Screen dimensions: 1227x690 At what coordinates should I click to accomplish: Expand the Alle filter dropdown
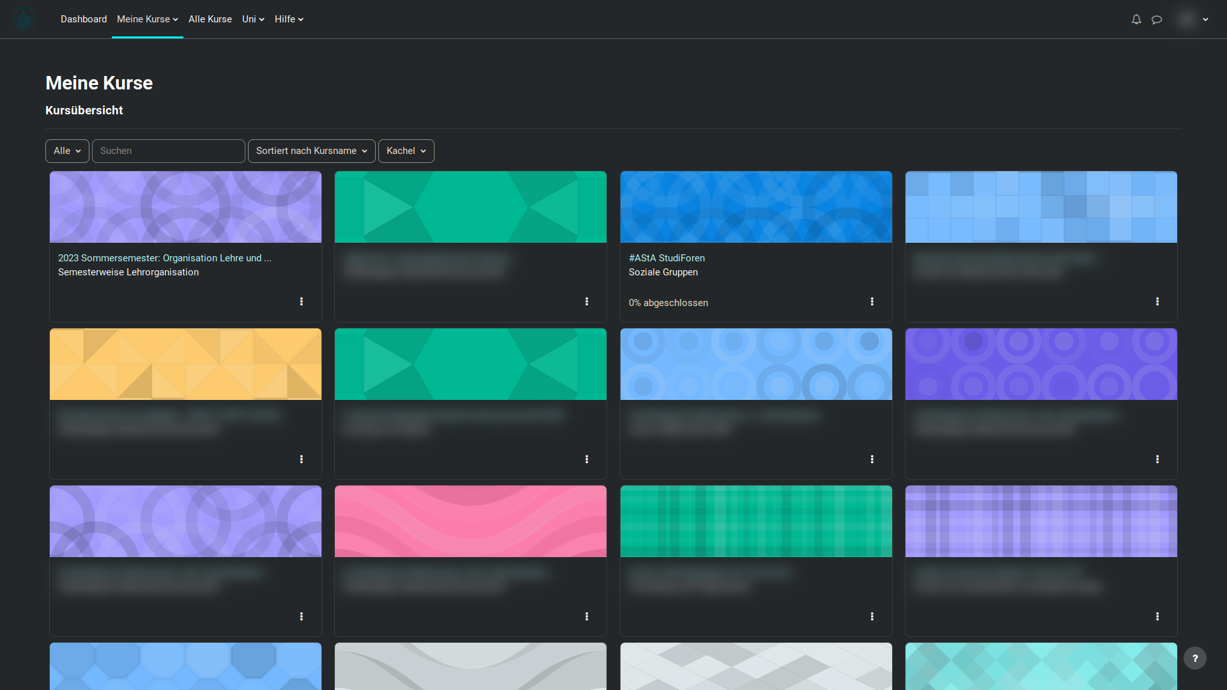pyautogui.click(x=67, y=151)
